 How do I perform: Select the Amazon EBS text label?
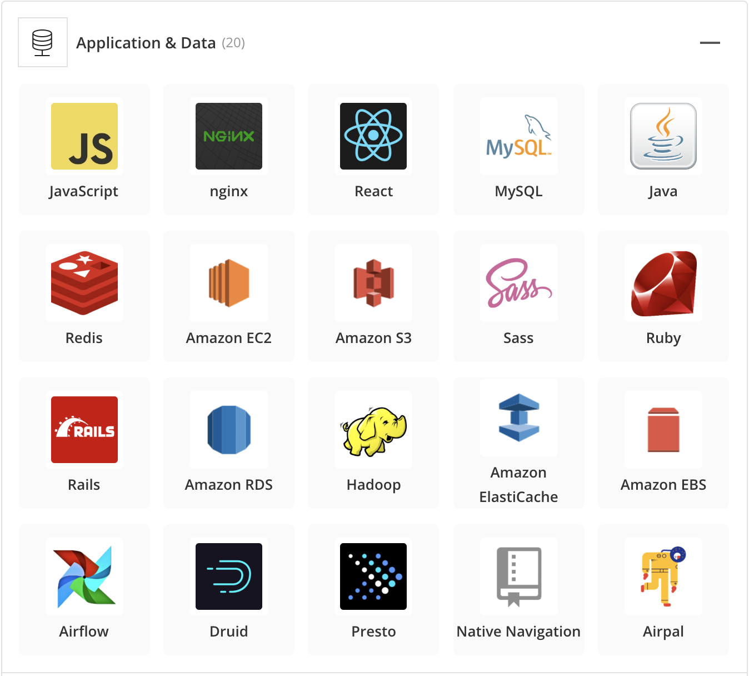[663, 485]
